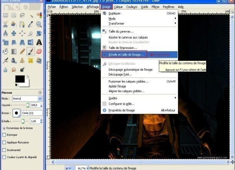Screen dimensions: 235x170
Task: Choose Taille du canevas menu entry
Action: (121, 31)
